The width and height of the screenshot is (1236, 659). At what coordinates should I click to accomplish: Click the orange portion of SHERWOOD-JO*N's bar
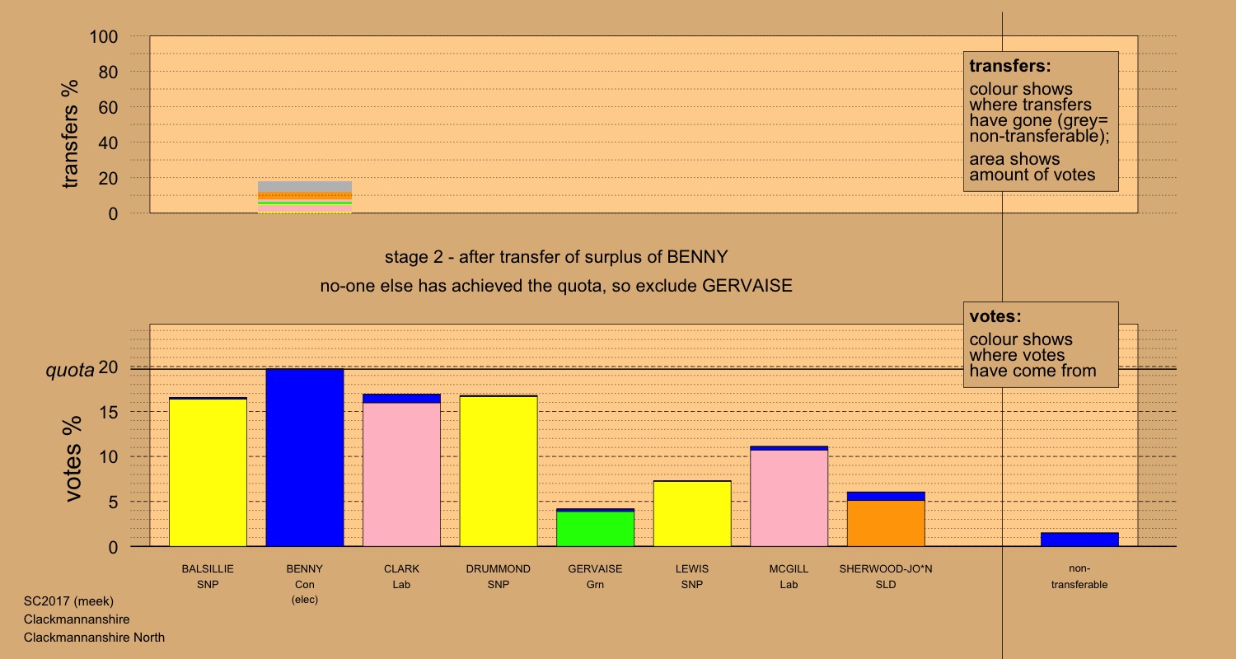(886, 524)
